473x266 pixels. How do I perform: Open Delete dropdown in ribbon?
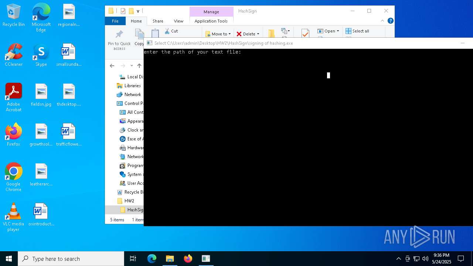[x=248, y=34]
